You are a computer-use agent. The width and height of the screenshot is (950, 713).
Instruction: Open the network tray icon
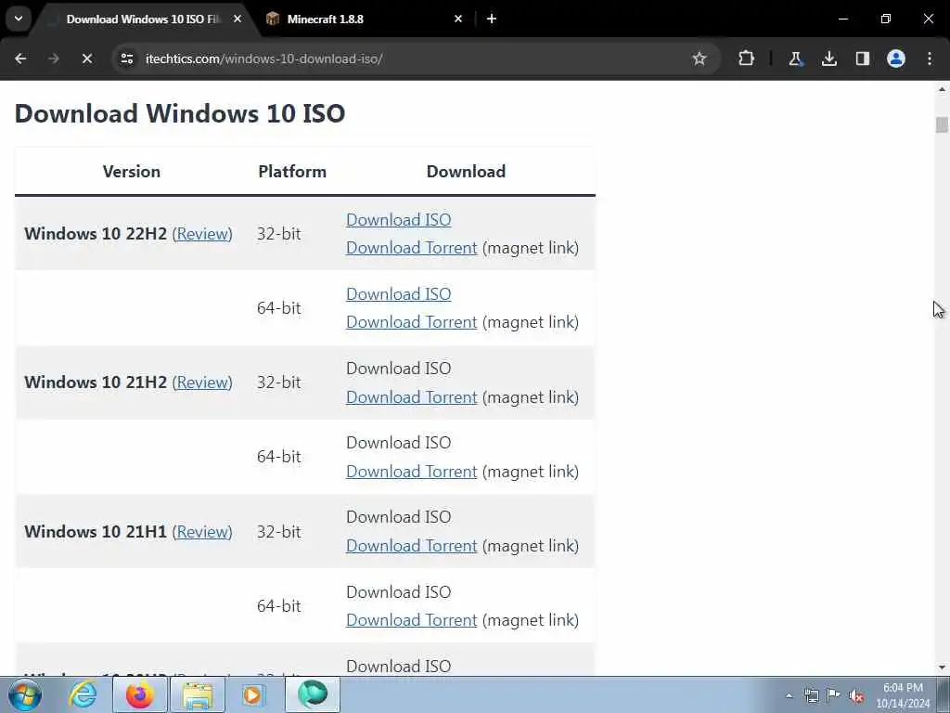tap(811, 696)
